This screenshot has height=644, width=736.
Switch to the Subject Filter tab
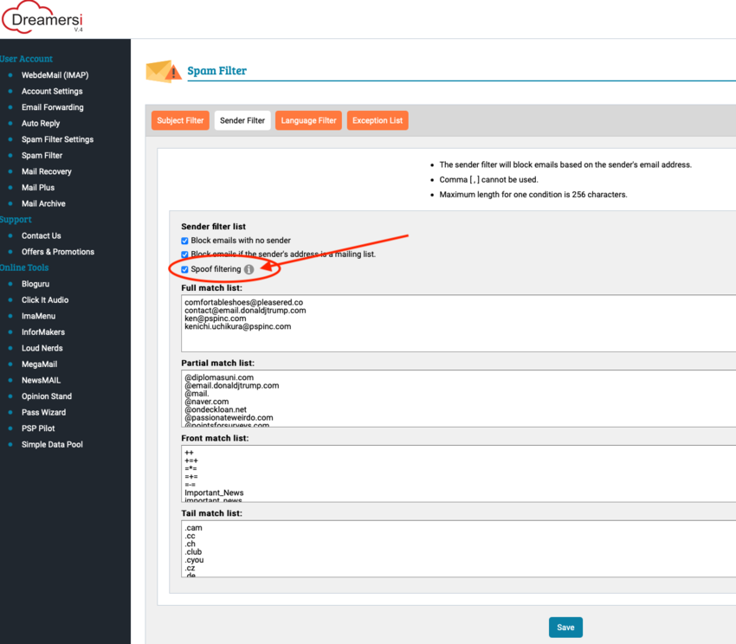pos(180,120)
